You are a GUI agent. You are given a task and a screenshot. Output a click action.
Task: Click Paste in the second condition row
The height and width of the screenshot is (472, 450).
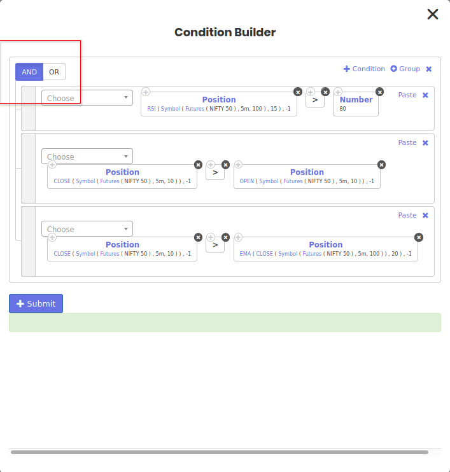(x=407, y=142)
